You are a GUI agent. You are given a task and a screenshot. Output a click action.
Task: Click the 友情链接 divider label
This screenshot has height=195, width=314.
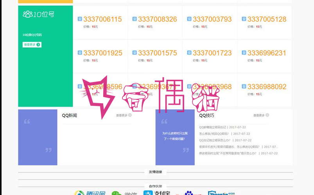point(155,172)
